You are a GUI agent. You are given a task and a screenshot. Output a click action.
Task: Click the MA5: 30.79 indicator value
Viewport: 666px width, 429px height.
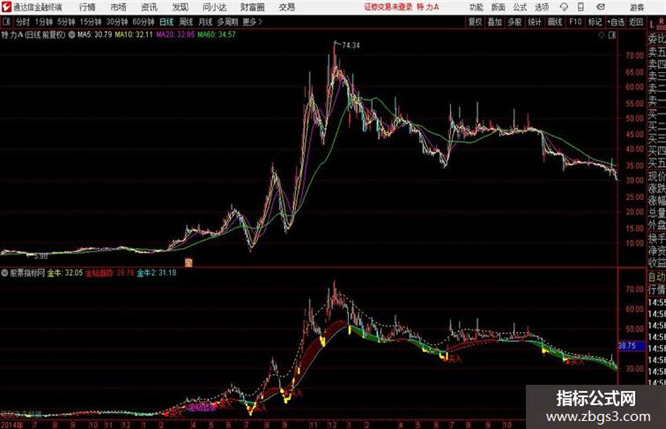(94, 35)
